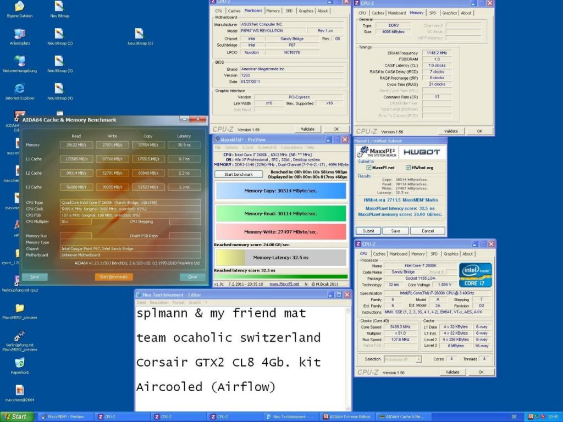Open Papierkorb recycle bin
The image size is (563, 422).
pyautogui.click(x=20, y=366)
